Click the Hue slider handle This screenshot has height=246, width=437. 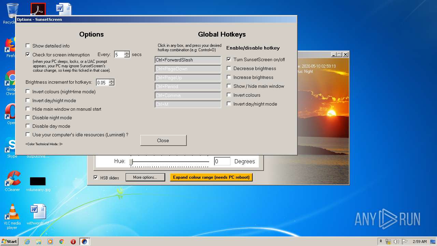[131, 162]
